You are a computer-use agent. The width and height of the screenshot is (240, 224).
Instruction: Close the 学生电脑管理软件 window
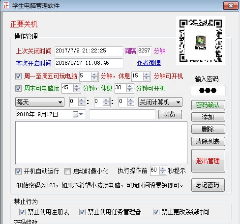[x=231, y=6]
